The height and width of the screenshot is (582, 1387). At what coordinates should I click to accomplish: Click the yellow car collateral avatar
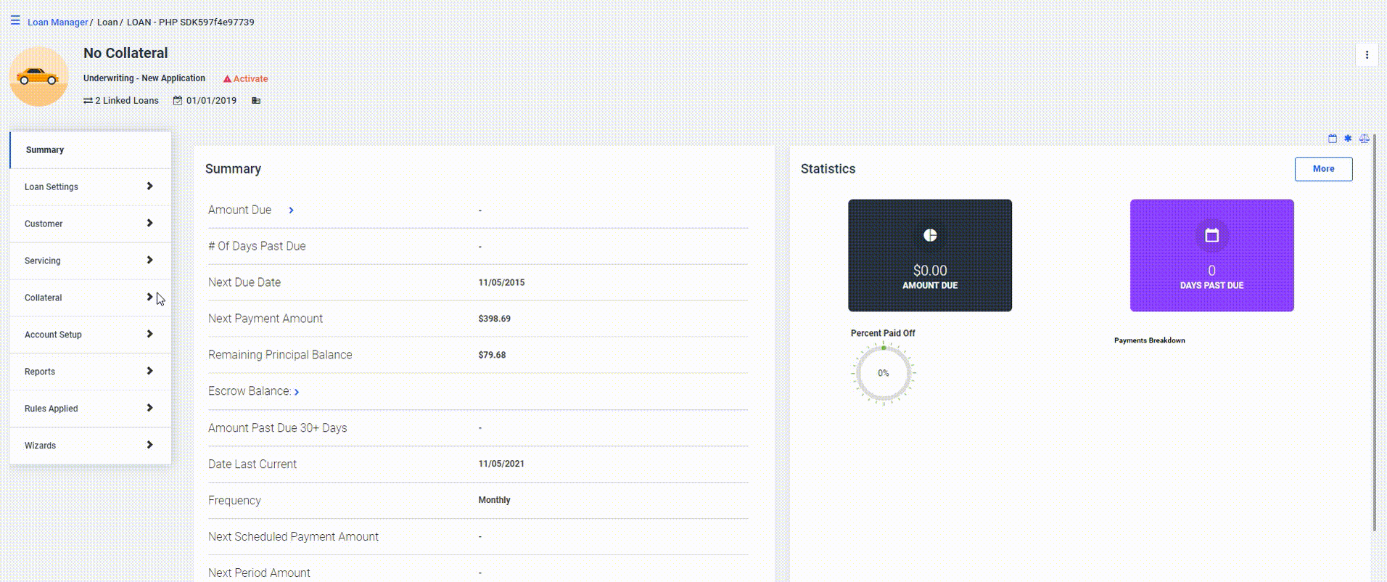tap(38, 76)
